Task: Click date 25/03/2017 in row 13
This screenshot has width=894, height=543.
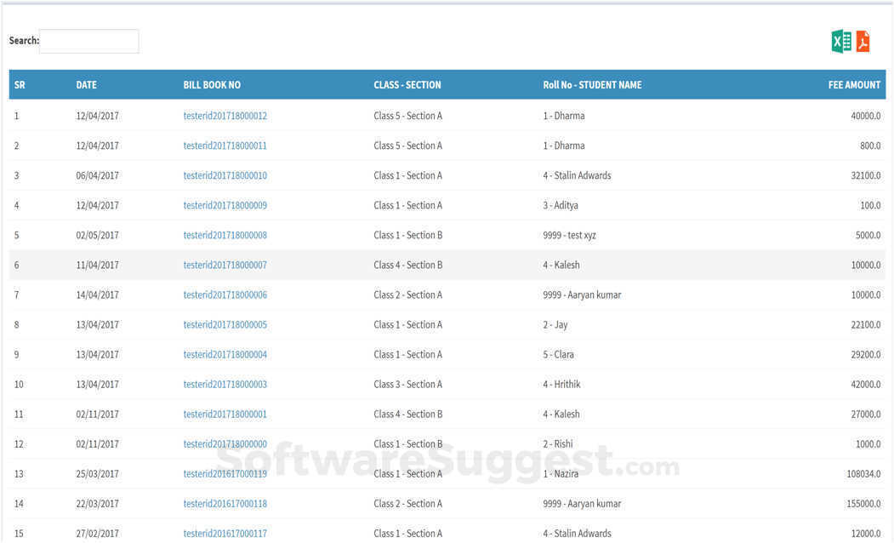Action: pos(98,474)
